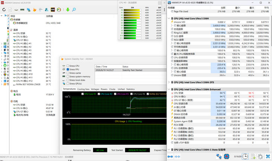Open the Statistics tab

(x=130, y=89)
